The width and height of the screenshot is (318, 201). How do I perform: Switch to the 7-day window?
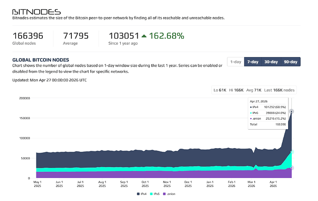point(253,62)
